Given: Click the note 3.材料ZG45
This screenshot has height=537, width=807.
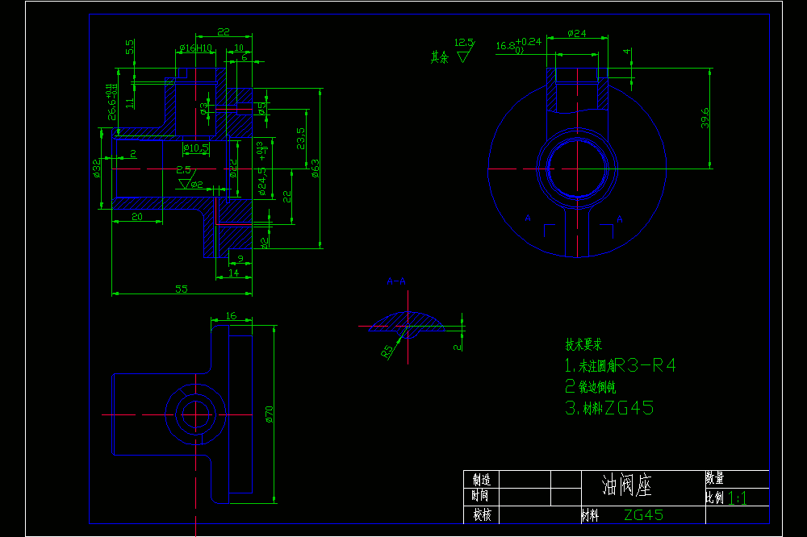Looking at the screenshot, I should [609, 409].
